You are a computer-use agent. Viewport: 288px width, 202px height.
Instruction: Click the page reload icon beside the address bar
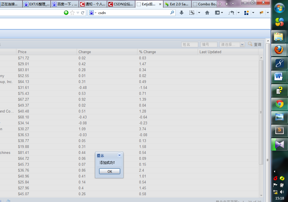tap(82, 13)
